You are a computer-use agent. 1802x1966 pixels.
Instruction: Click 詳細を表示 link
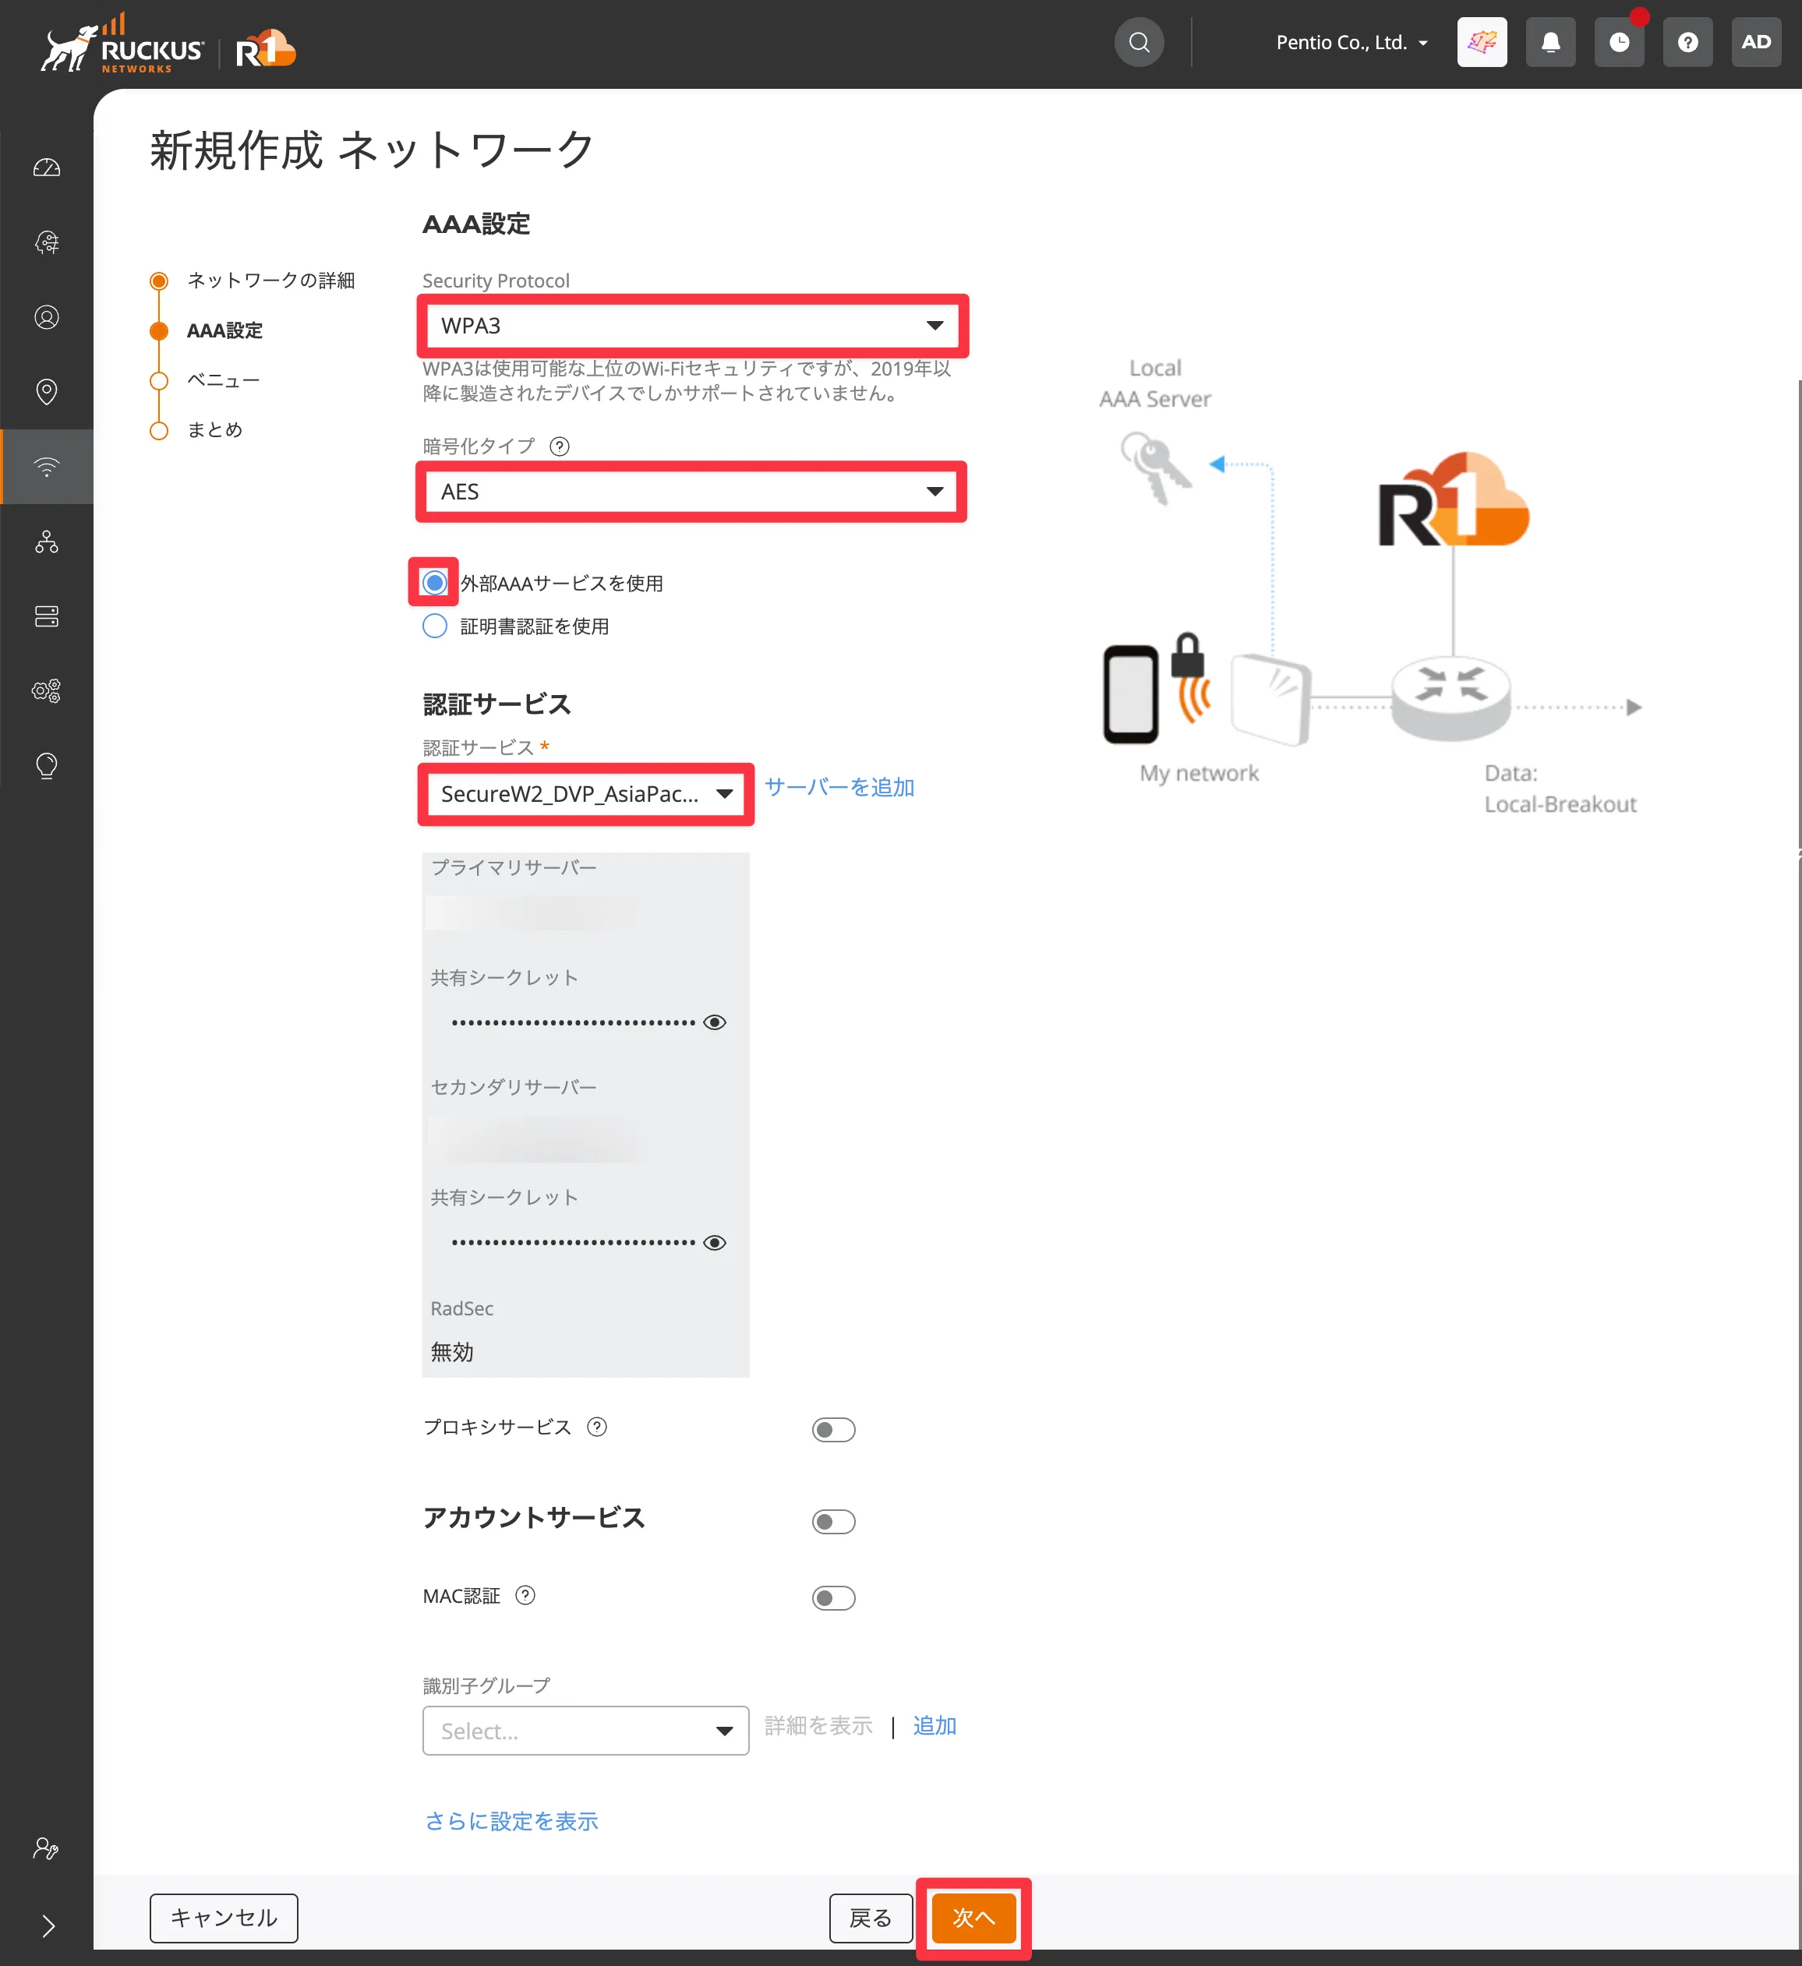[818, 1726]
